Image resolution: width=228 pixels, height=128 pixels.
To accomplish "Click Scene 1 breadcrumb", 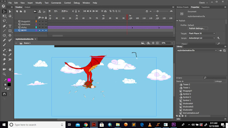I will tap(27, 43).
